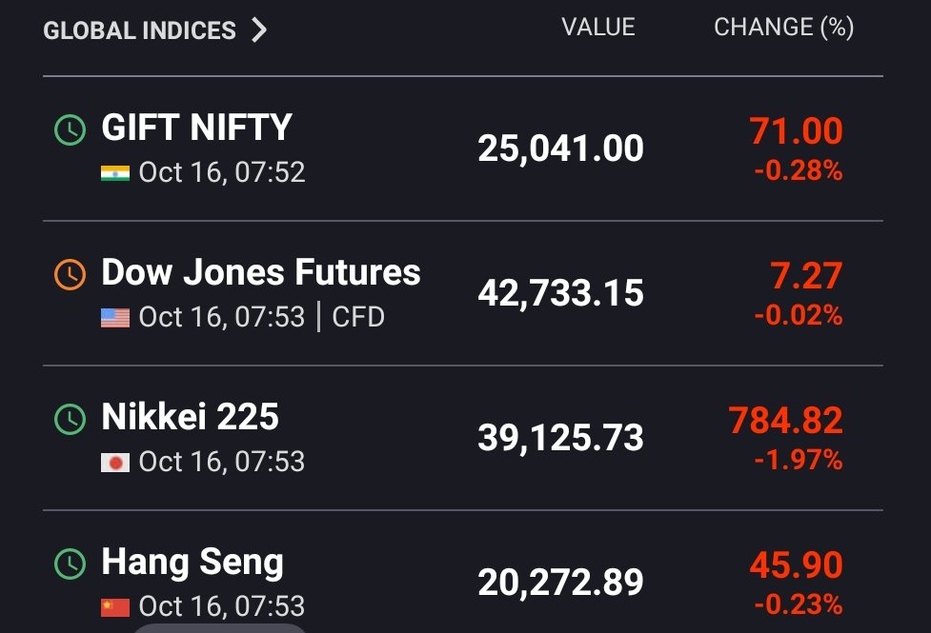Click the India flag under GIFT NIFTY
931x633 pixels.
(x=115, y=173)
